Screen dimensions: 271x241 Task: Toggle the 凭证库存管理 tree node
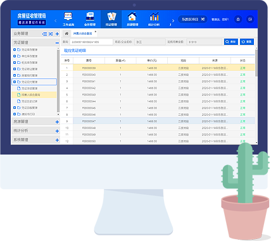(x=15, y=50)
